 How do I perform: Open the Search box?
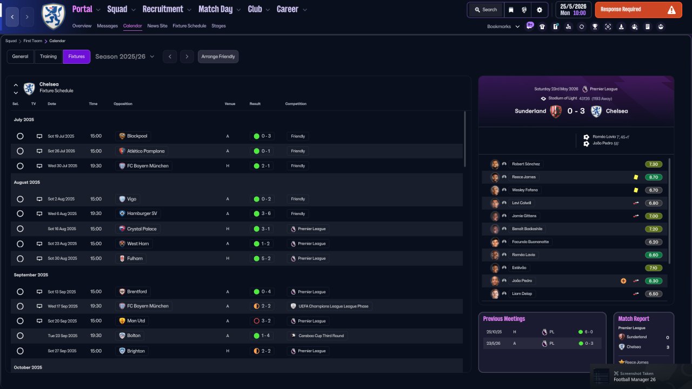[485, 10]
